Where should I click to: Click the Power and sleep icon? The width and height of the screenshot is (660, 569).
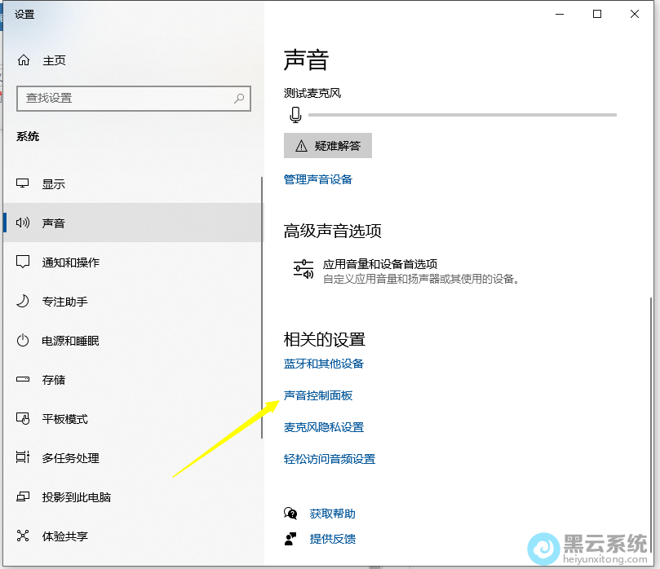24,341
